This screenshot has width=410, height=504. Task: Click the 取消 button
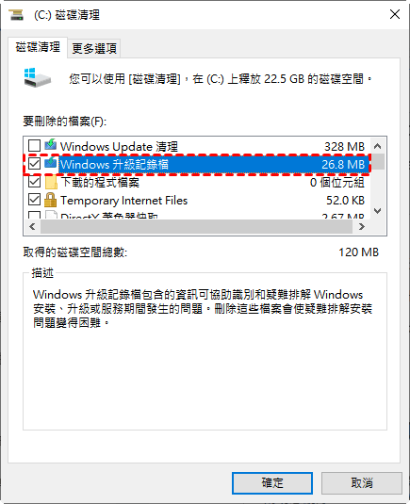[362, 482]
